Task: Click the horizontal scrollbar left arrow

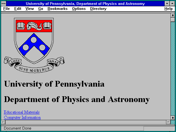Action: tap(3, 122)
